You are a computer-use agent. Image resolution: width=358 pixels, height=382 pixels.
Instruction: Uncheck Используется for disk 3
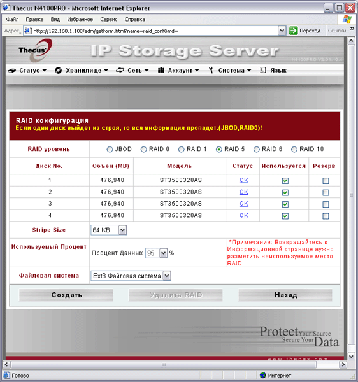(285, 204)
